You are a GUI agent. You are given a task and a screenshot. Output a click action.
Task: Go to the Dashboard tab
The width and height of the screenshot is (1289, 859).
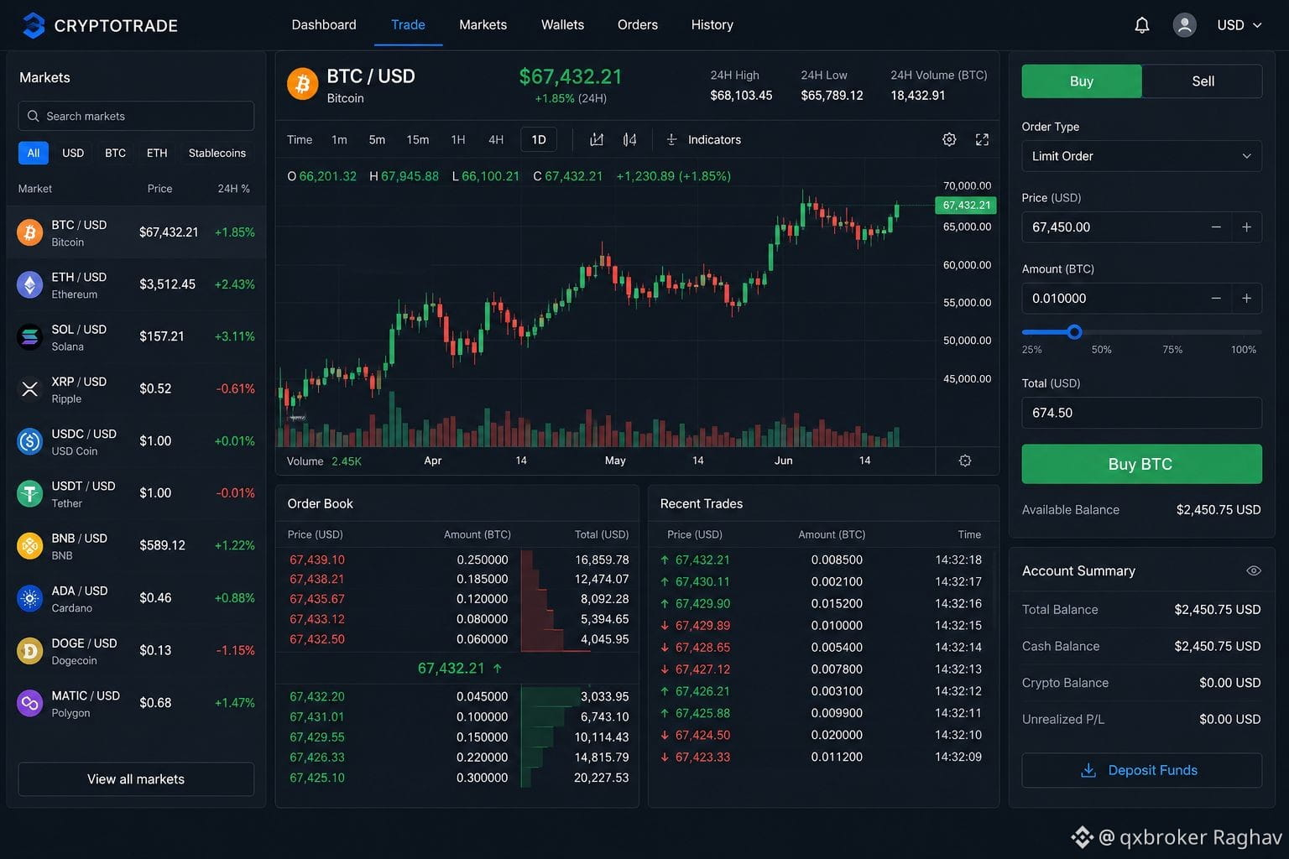[324, 25]
